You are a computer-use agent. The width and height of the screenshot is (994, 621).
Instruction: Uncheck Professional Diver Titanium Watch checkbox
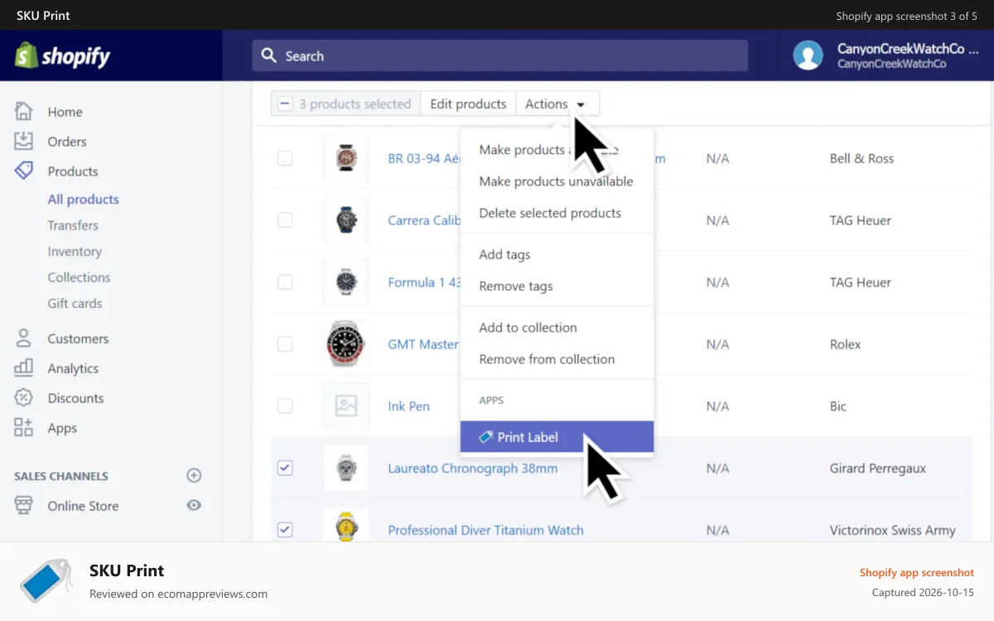285,530
